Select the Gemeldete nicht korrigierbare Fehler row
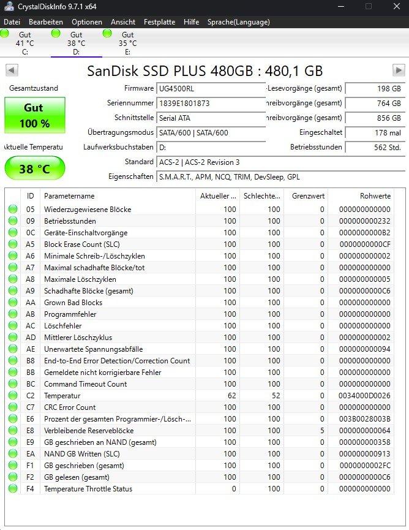The width and height of the screenshot is (409, 530). point(200,372)
